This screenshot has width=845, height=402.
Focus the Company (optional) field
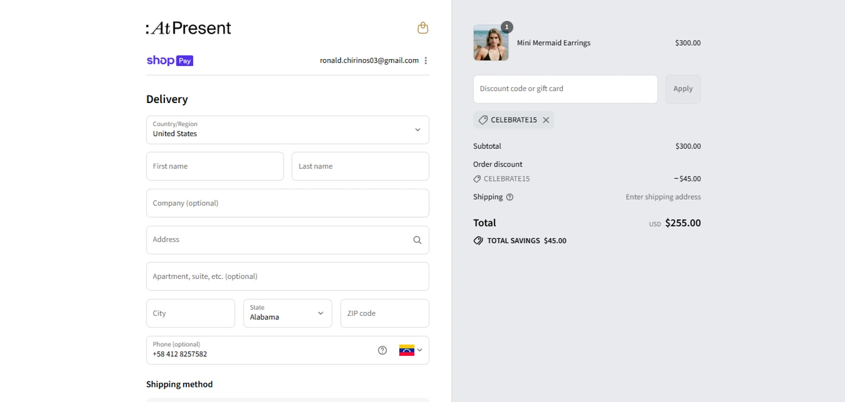point(287,203)
